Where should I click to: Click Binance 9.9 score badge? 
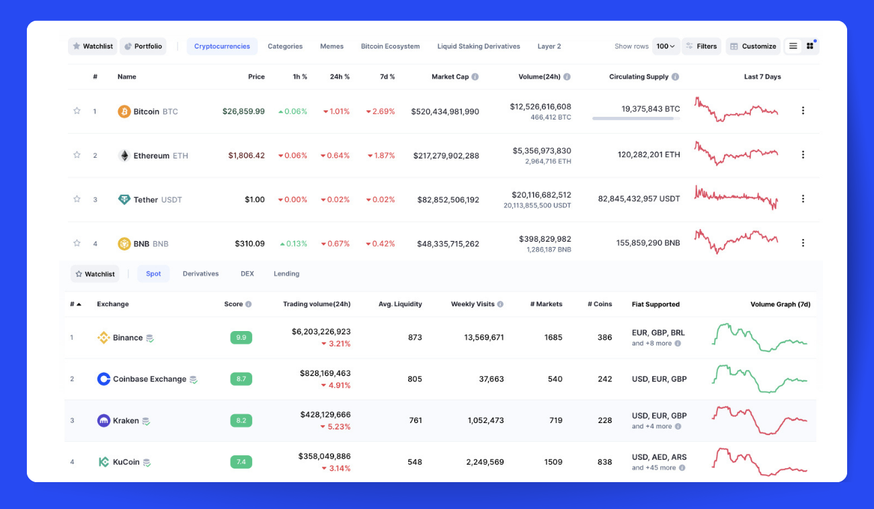[x=241, y=338]
